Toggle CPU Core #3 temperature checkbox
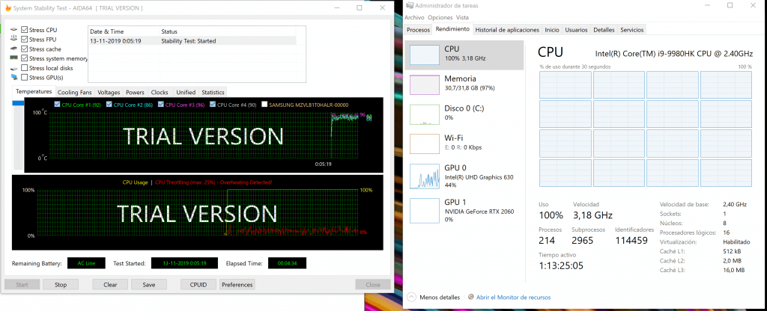This screenshot has height=311, width=767. [x=160, y=105]
